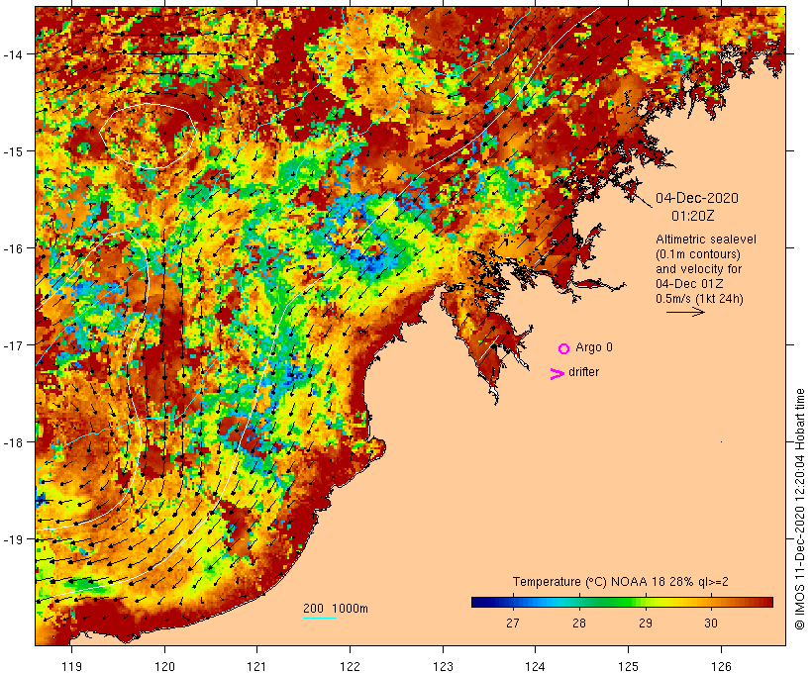Click the '04-Dec-2020' date text
The image size is (812, 673).
[697, 198]
